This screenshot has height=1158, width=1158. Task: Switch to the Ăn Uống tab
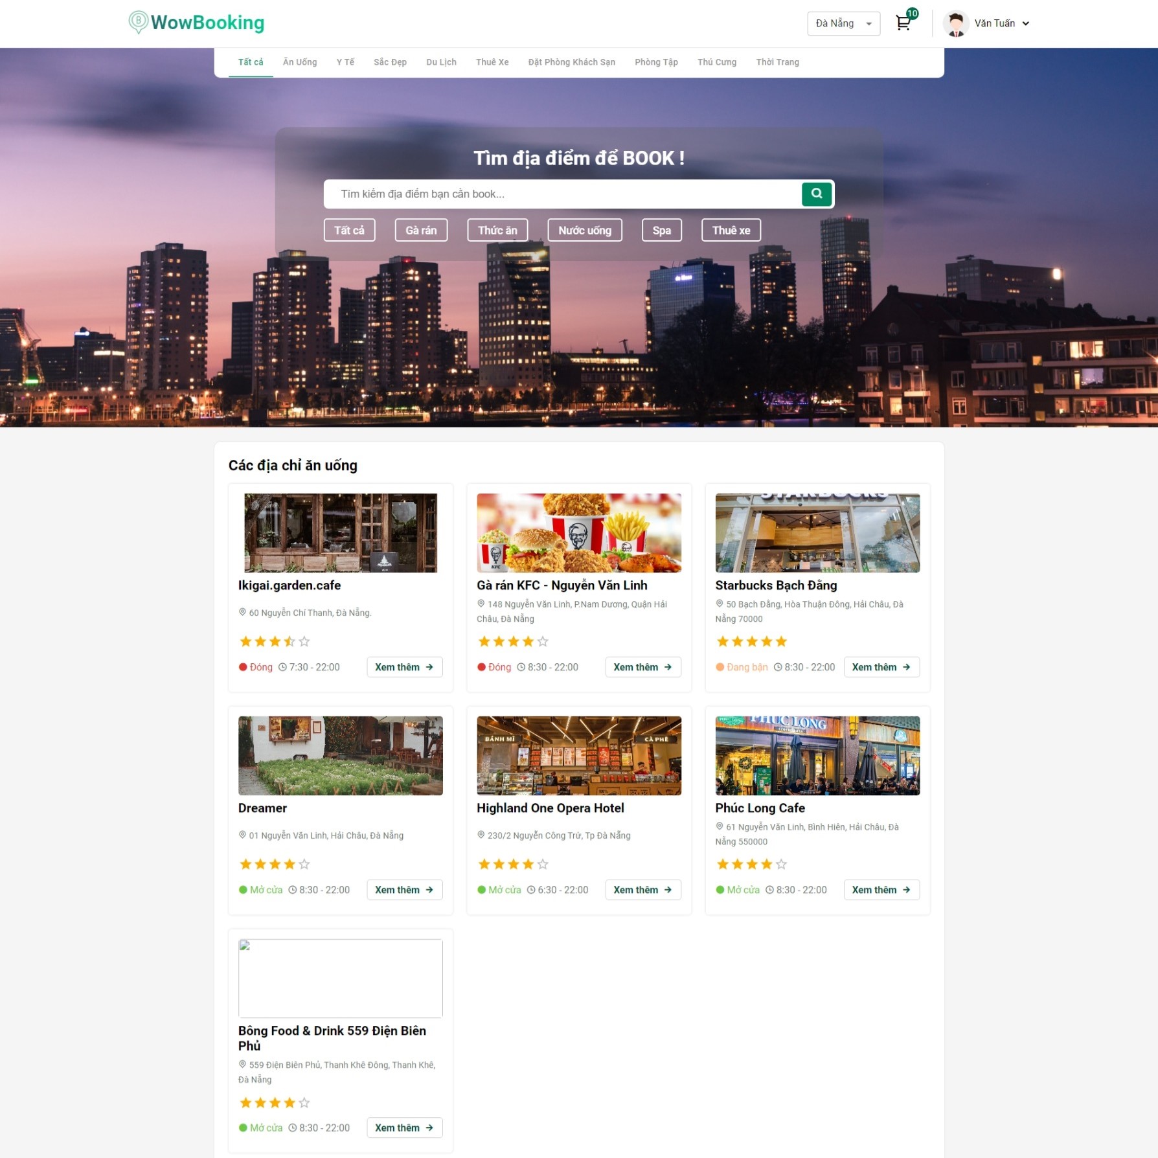[300, 62]
